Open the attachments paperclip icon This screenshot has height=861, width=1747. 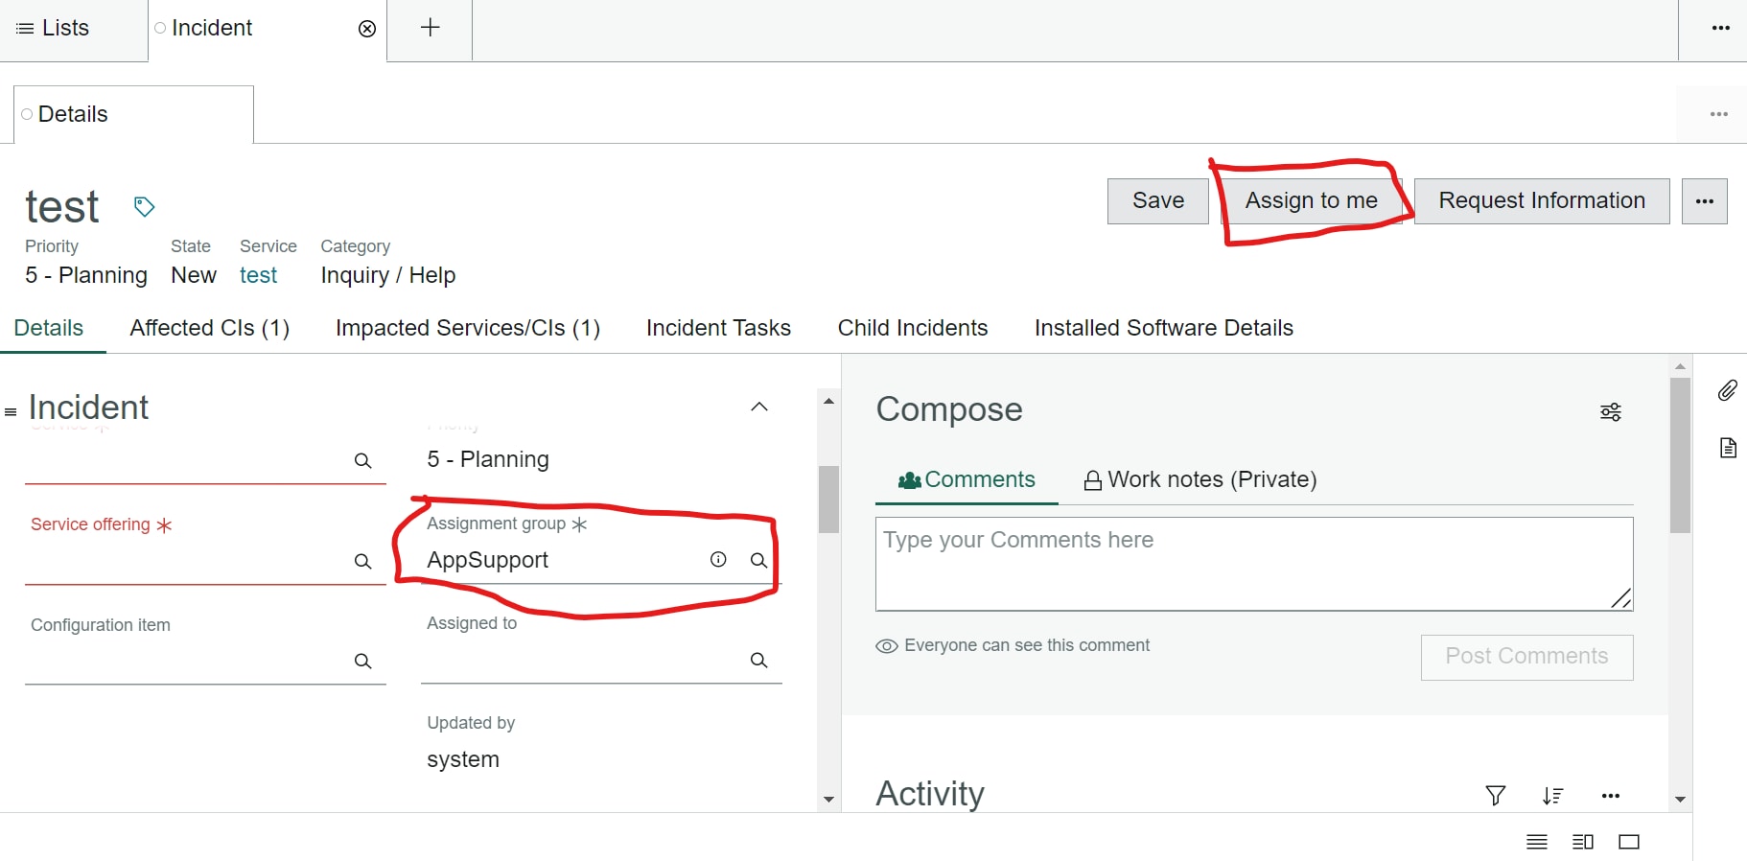point(1727,390)
